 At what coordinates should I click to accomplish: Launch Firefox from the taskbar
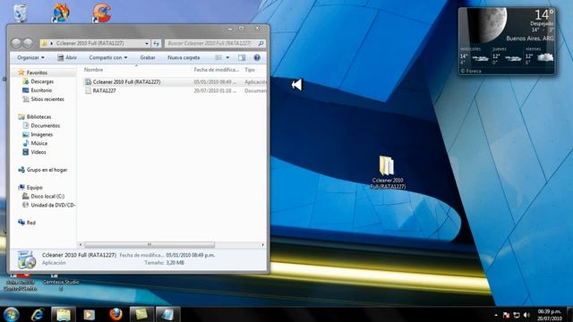tap(115, 314)
